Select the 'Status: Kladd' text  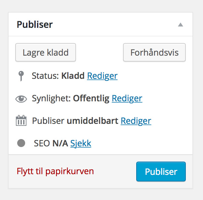(x=58, y=76)
